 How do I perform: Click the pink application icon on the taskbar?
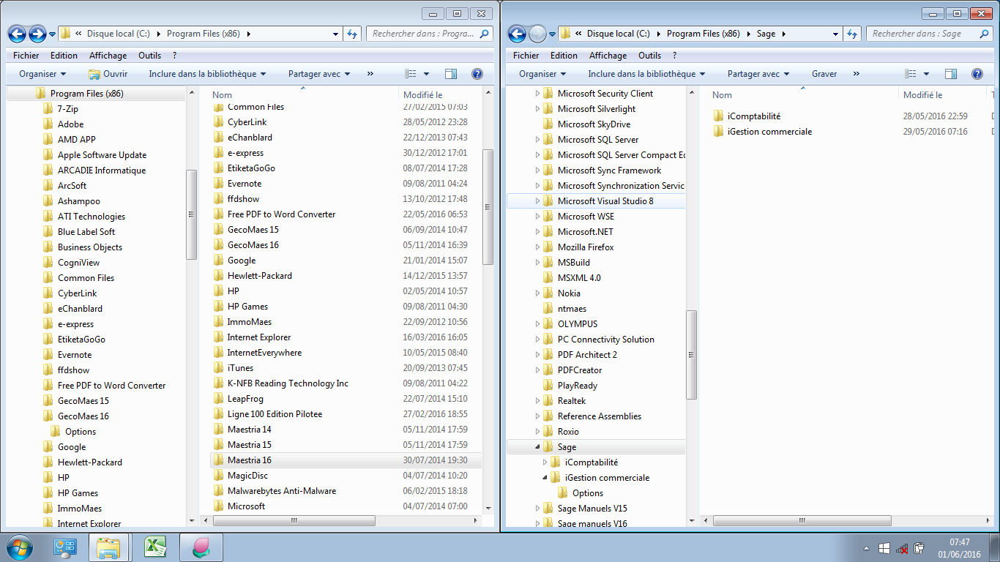(201, 547)
